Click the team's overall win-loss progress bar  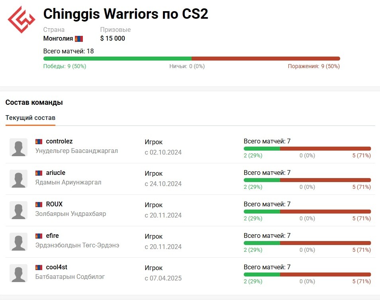(x=192, y=59)
